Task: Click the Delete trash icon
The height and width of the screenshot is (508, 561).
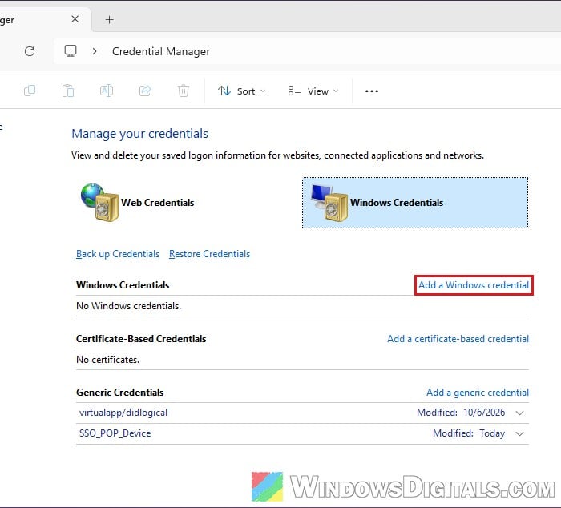Action: tap(184, 91)
